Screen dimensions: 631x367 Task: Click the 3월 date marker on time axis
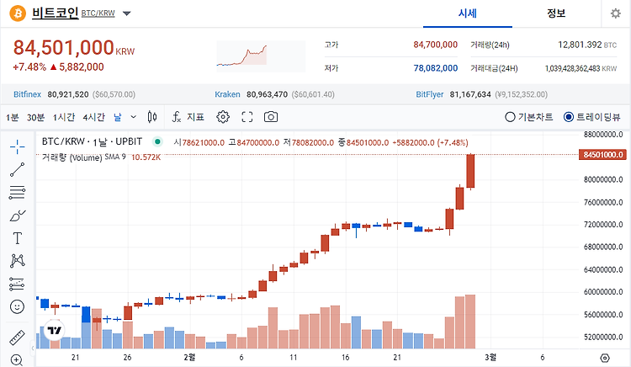click(x=490, y=358)
